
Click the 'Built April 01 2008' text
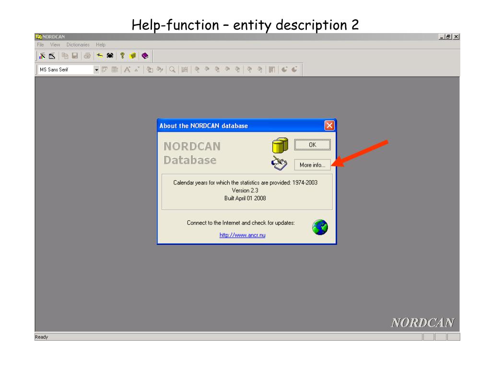[245, 198]
